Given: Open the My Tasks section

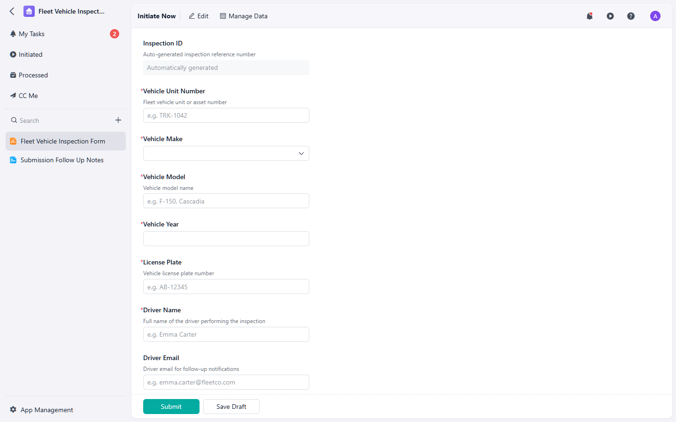Looking at the screenshot, I should pyautogui.click(x=65, y=34).
